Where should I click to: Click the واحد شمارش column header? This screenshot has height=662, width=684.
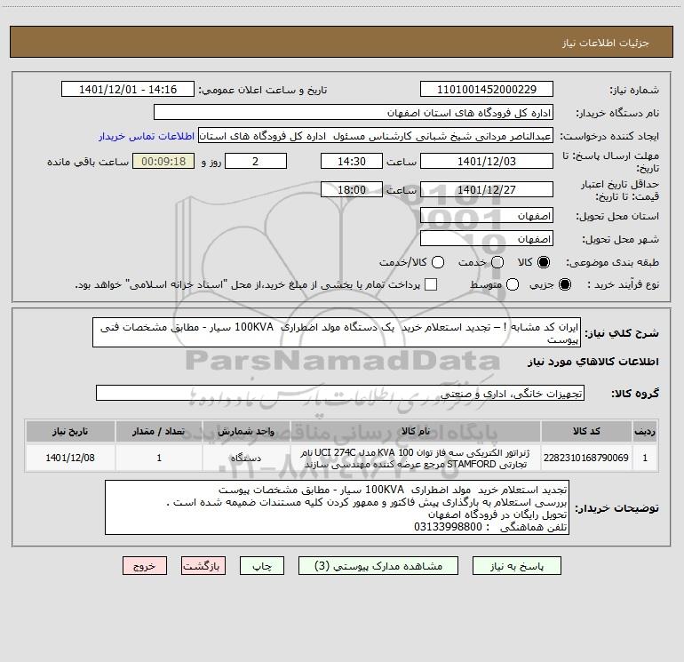(246, 431)
